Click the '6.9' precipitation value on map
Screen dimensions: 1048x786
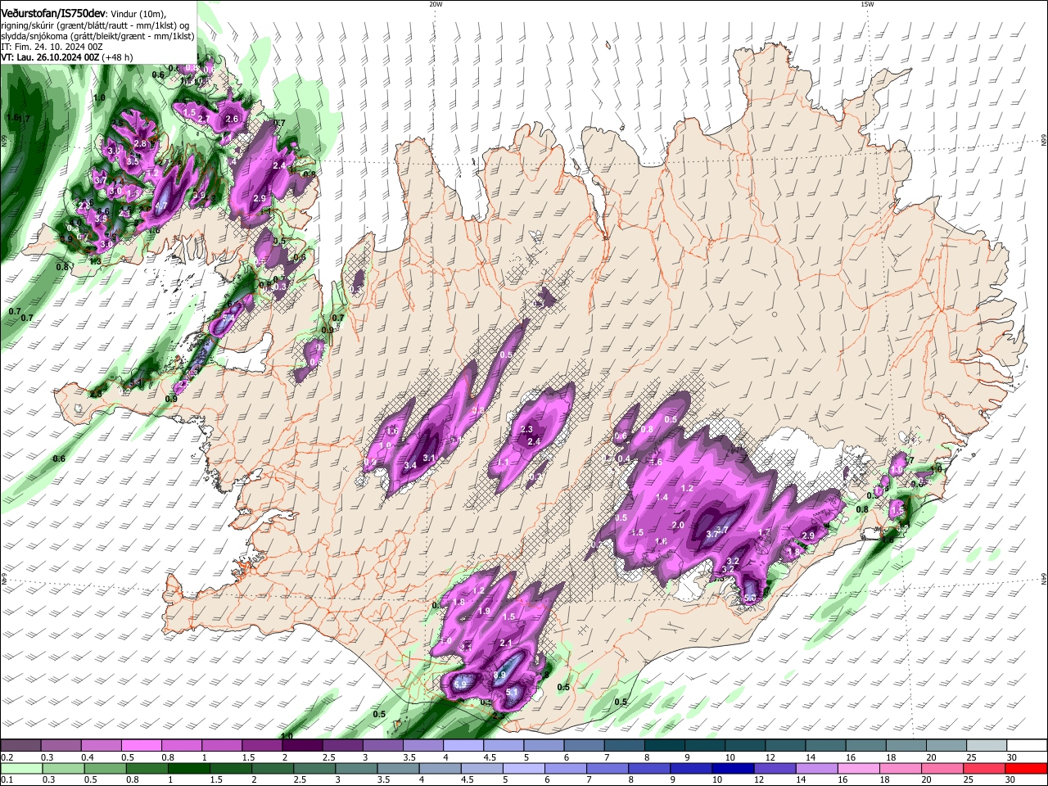461,684
